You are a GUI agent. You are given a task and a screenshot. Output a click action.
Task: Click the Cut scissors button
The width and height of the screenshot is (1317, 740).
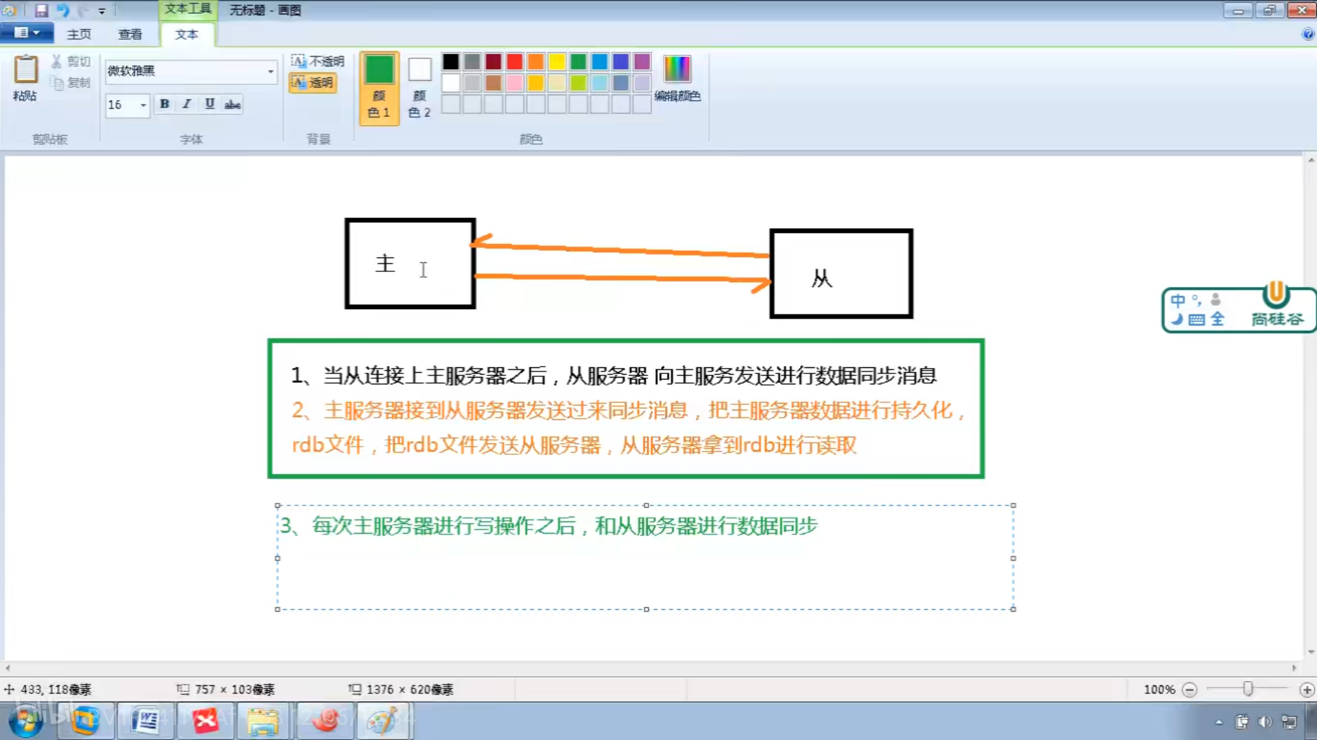tap(71, 62)
